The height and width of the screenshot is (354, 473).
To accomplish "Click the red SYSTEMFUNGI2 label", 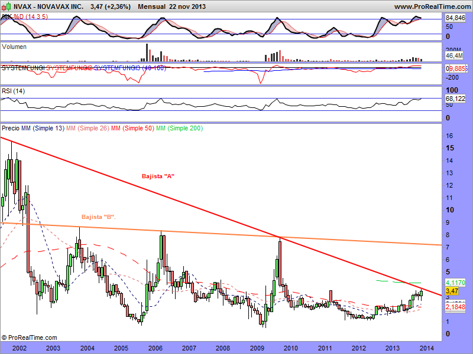I will 69,68.
